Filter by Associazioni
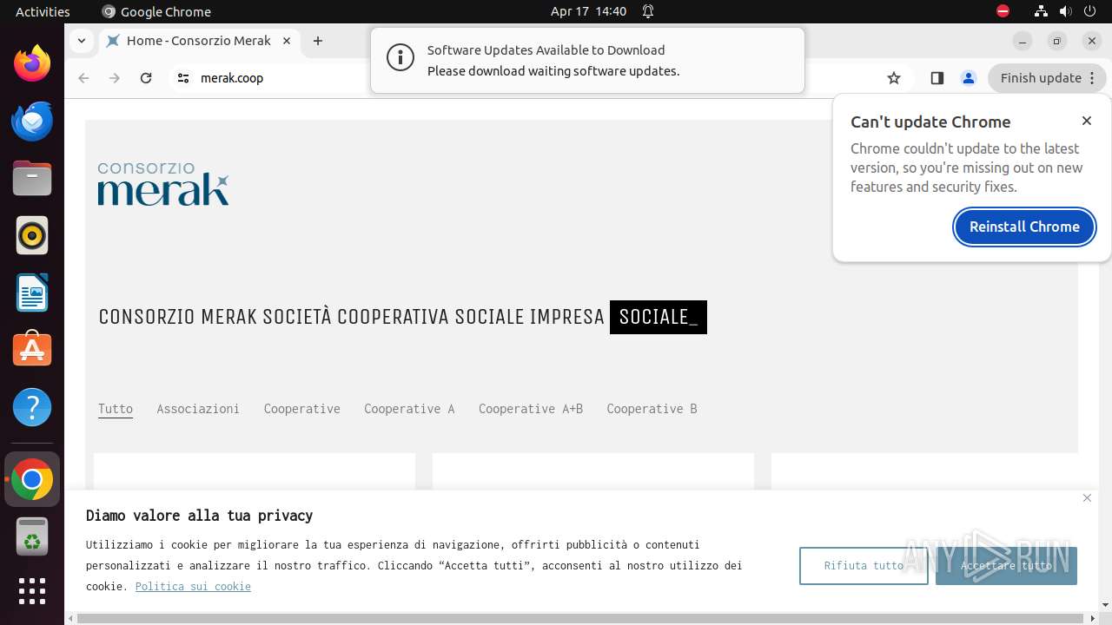The height and width of the screenshot is (625, 1112). (x=198, y=409)
